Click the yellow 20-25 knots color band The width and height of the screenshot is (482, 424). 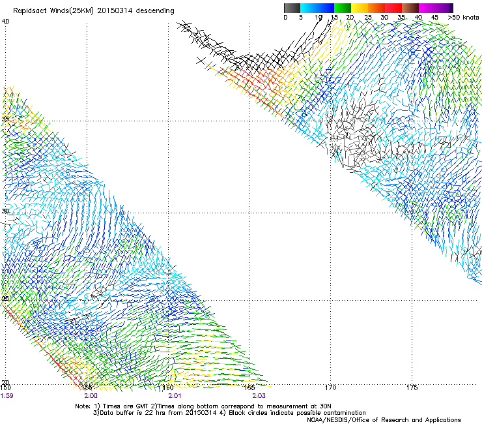coord(360,8)
